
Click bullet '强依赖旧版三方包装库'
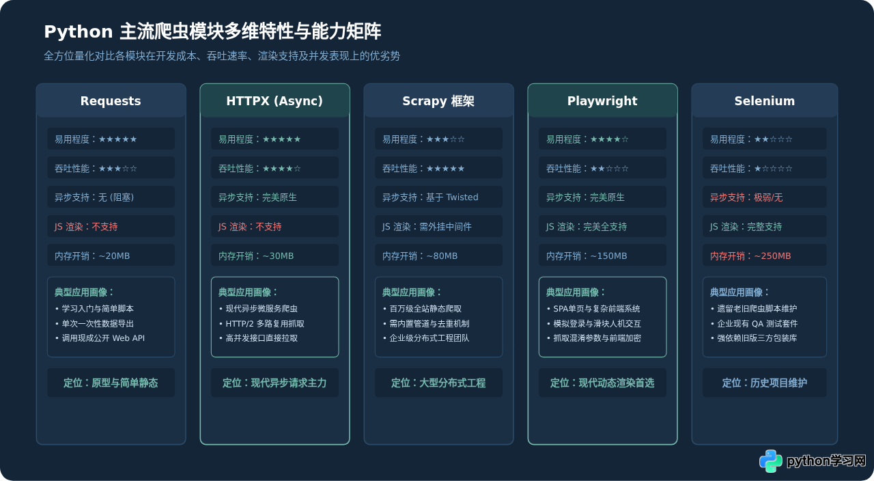tap(754, 338)
